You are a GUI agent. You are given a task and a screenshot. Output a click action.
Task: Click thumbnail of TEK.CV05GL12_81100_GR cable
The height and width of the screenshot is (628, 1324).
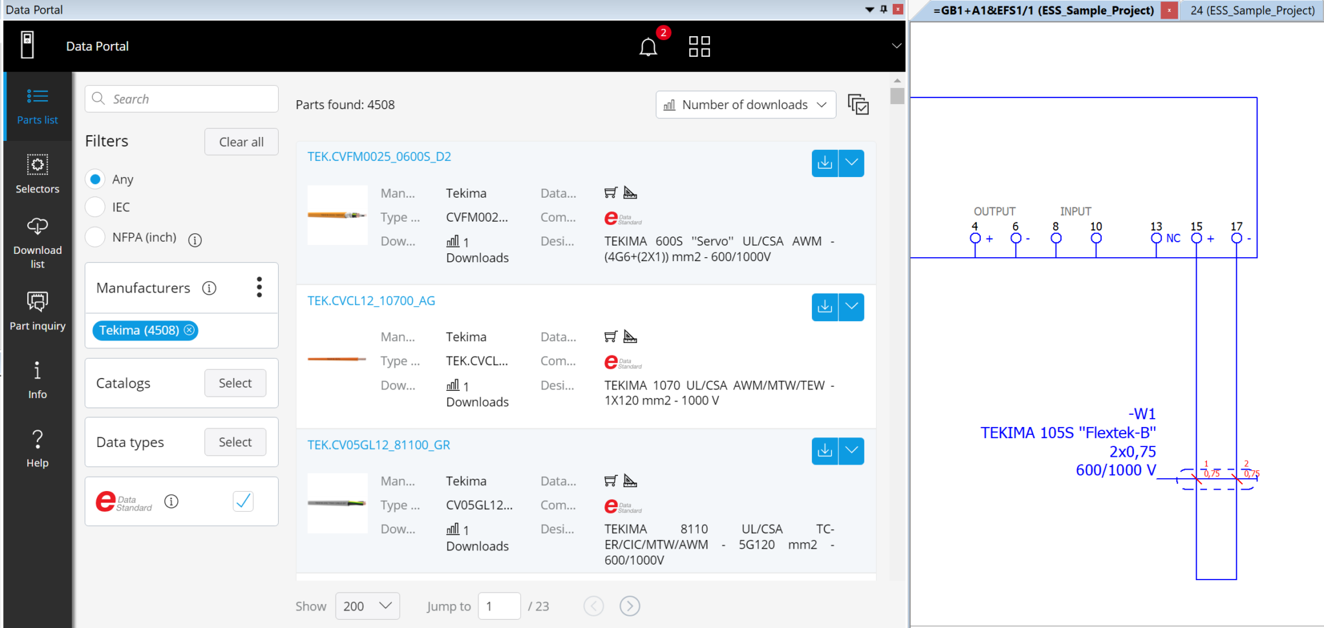click(x=337, y=503)
